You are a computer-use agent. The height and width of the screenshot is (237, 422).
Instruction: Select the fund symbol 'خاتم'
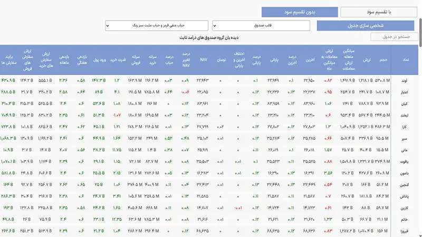point(404,219)
